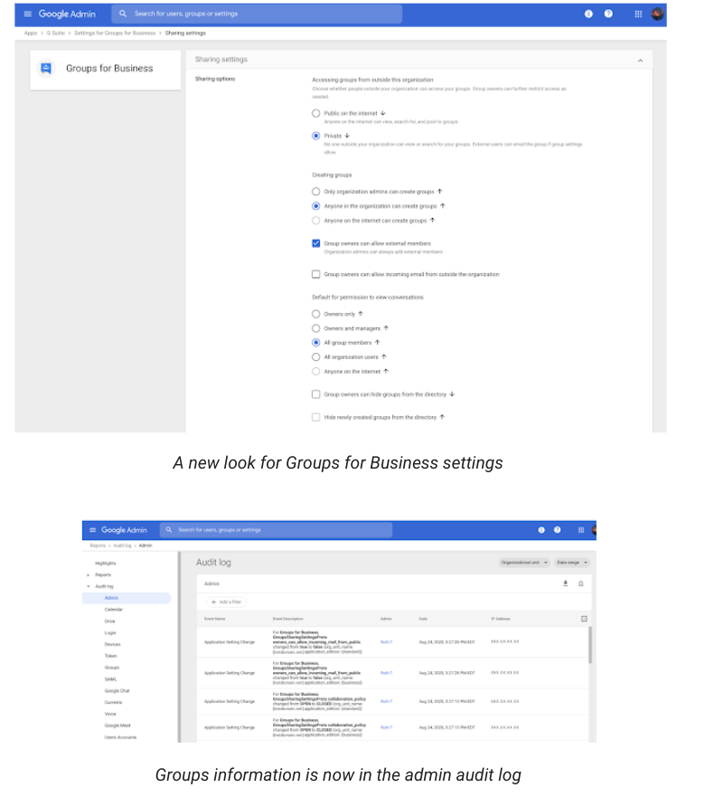This screenshot has height=797, width=705.
Task: Focus search field on Sharing settings page
Action: (257, 14)
